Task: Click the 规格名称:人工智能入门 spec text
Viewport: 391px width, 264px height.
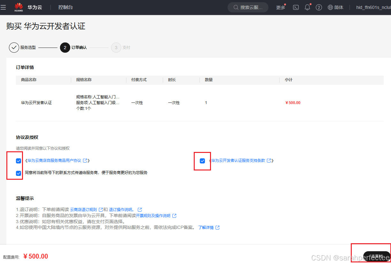Action: 98,97
